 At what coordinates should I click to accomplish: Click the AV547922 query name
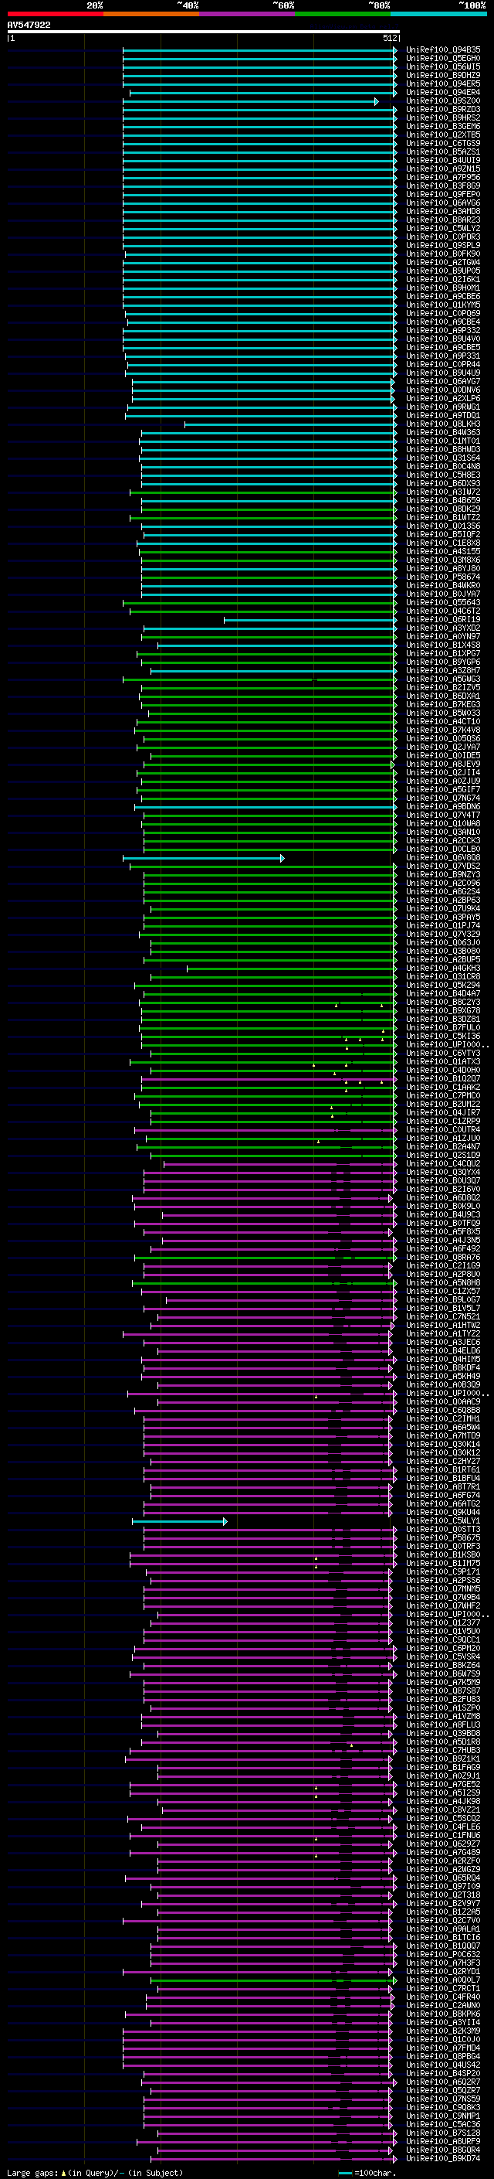pyautogui.click(x=29, y=25)
